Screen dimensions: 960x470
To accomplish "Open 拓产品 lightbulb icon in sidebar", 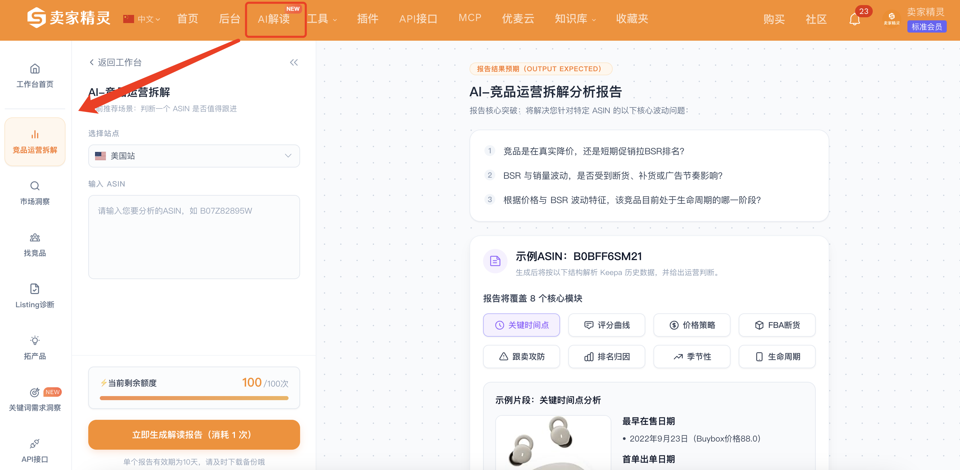I will [35, 340].
